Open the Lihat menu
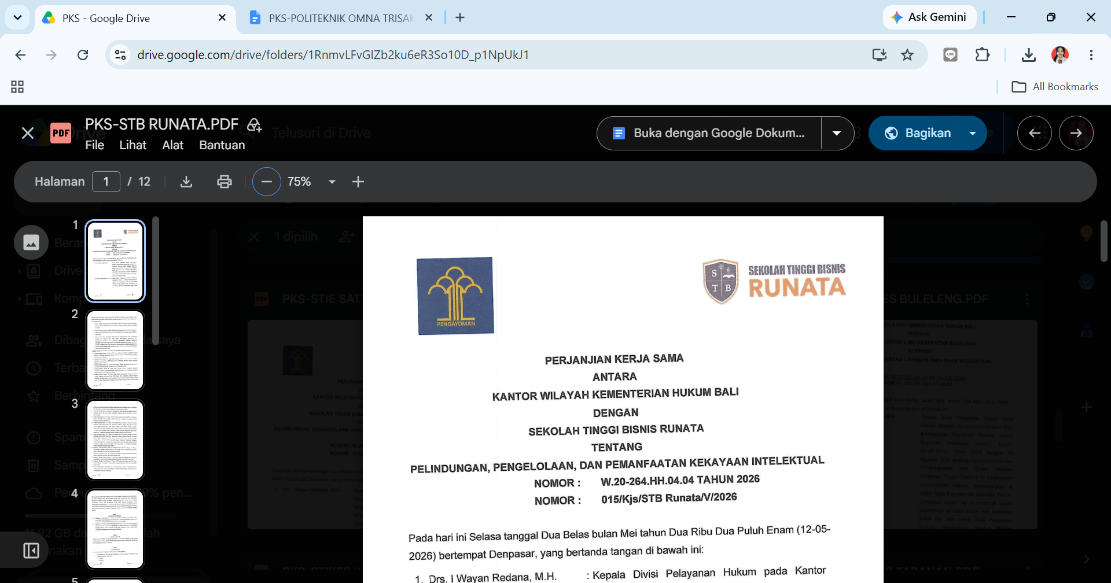 pos(133,145)
